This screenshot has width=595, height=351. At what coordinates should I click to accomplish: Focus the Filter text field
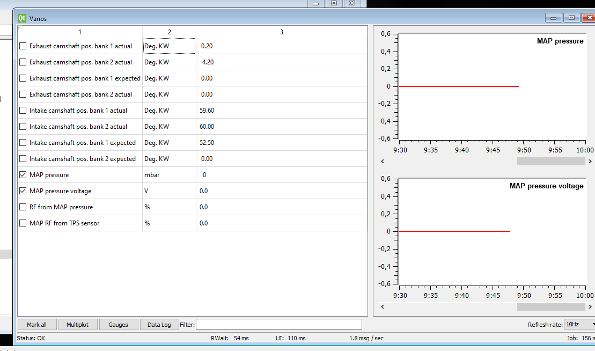[x=278, y=325]
